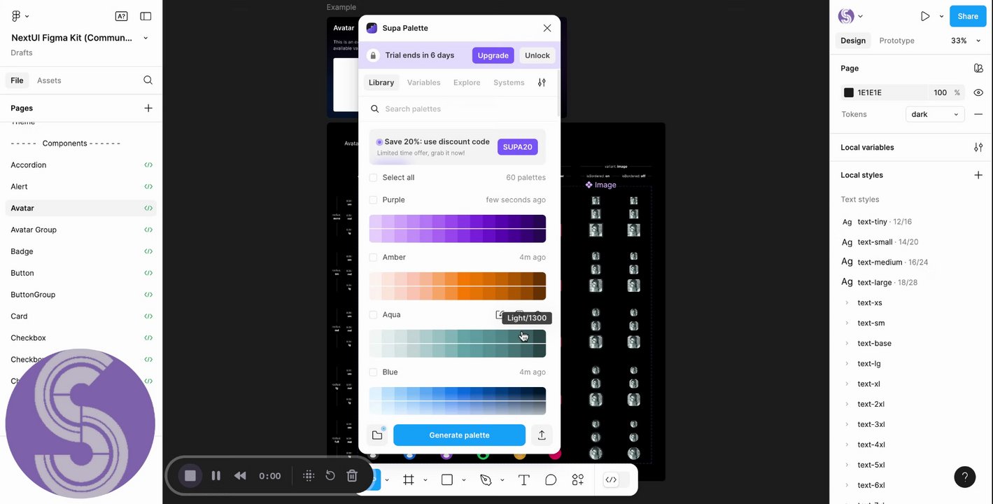The image size is (993, 504).
Task: Restart the recording with circular arrow
Action: click(330, 476)
